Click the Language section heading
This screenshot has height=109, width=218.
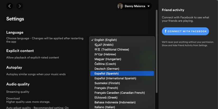tap(15, 33)
